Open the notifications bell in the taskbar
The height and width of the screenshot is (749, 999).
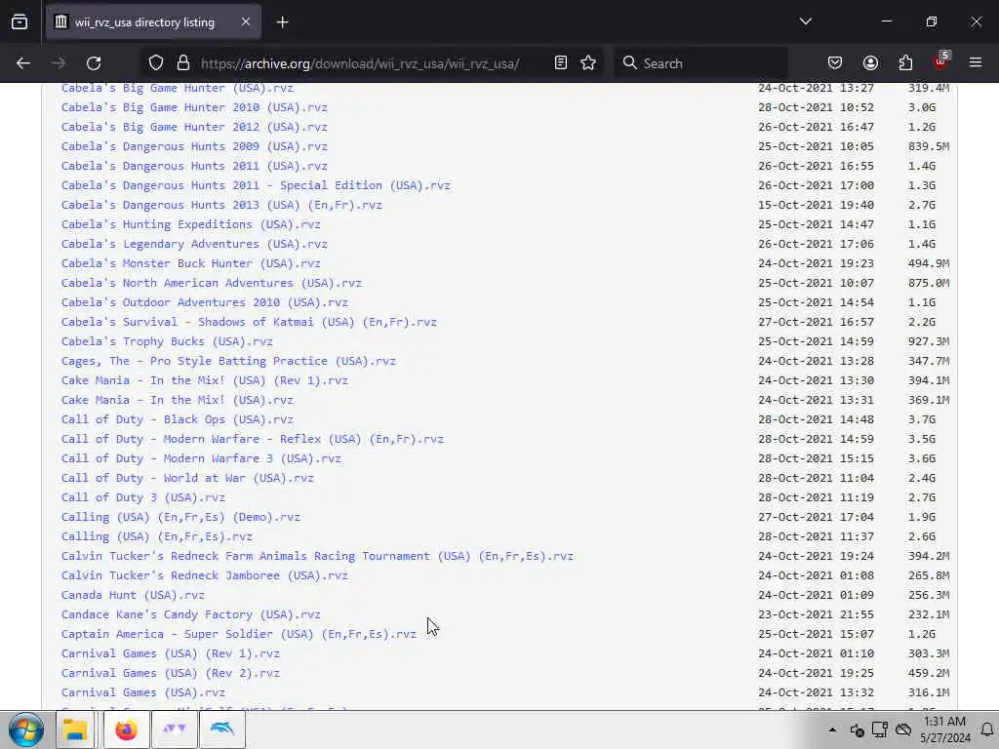[x=987, y=729]
